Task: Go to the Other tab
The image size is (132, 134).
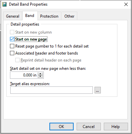Action: tap(69, 16)
